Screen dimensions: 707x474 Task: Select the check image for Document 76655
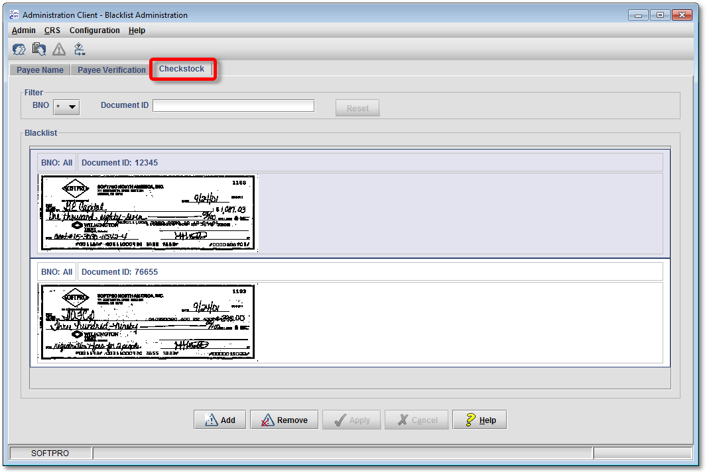(x=149, y=322)
